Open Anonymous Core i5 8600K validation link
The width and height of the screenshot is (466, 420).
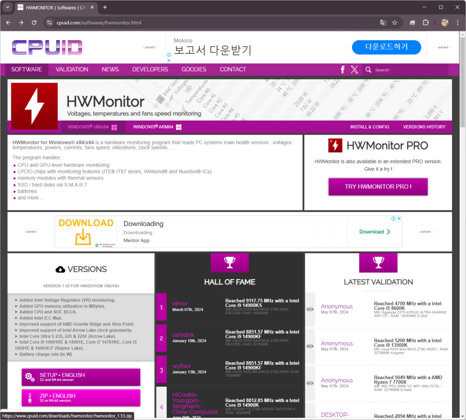337,306
